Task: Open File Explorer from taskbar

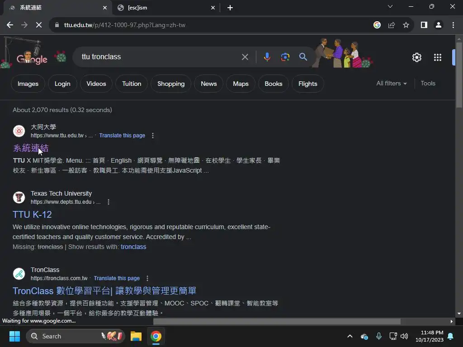Action: tap(136, 336)
